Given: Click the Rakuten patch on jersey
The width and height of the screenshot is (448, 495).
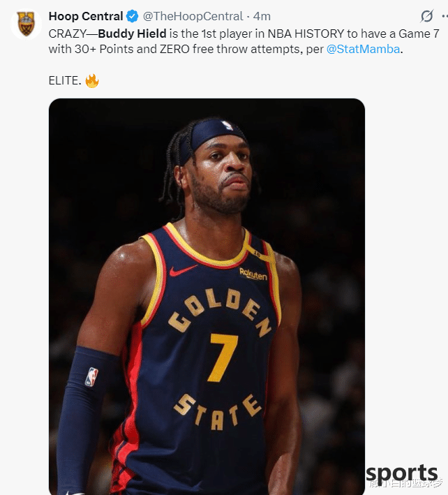Looking at the screenshot, I should [253, 274].
